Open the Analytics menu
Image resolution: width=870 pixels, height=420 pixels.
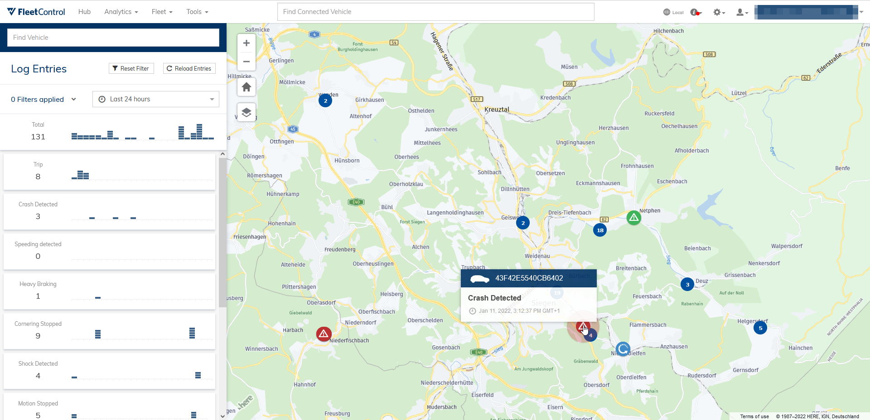coord(121,12)
